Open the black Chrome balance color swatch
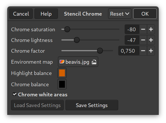This screenshot has width=166, height=123. (x=62, y=84)
